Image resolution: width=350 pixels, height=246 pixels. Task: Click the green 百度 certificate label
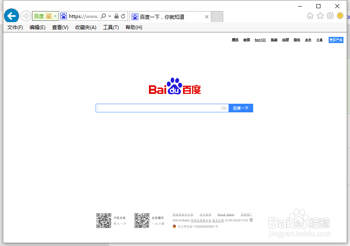coord(39,16)
